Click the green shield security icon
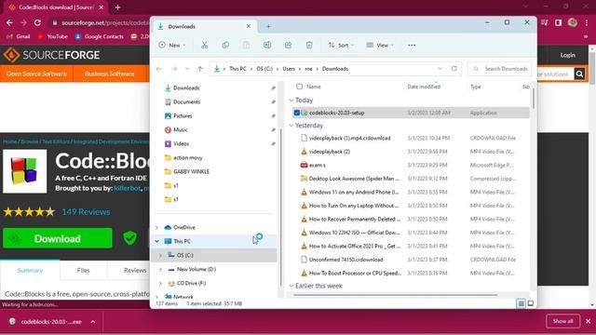The height and width of the screenshot is (335, 596). coord(130,238)
